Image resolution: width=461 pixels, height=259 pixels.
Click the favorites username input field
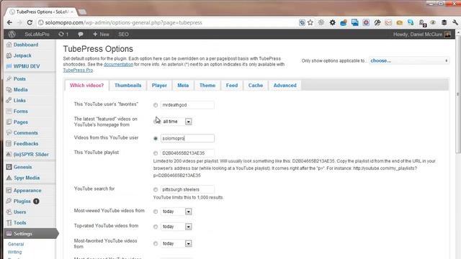pyautogui.click(x=187, y=105)
